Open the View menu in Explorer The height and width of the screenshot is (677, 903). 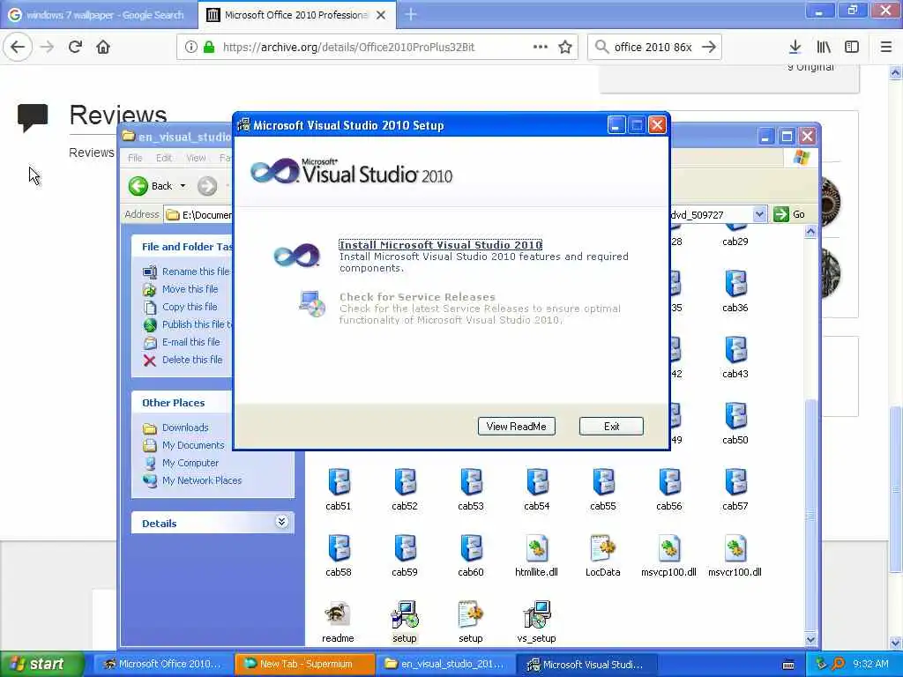pyautogui.click(x=196, y=158)
